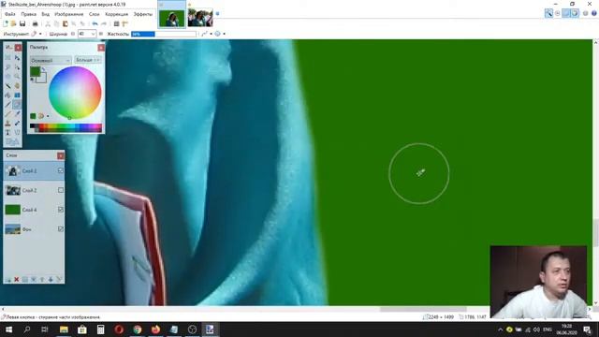This screenshot has width=599, height=337.
Task: Select the Zoom tool in toolbox
Action: 17,77
